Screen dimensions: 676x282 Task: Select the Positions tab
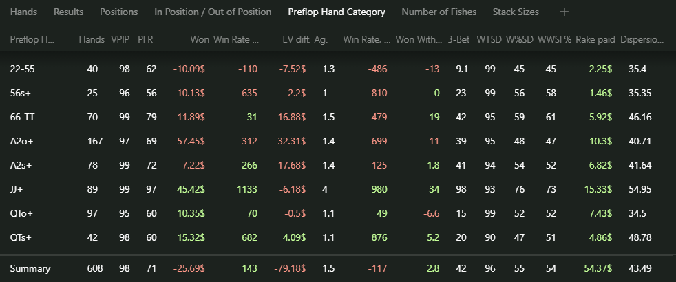(119, 12)
